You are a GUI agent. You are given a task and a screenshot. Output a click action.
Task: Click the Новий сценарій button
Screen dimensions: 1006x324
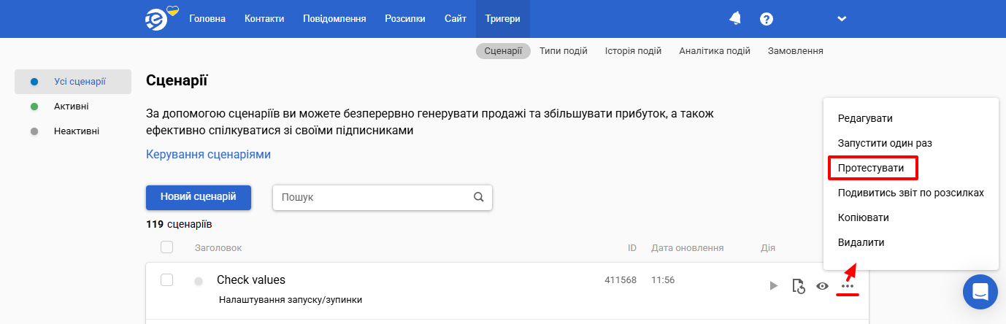click(199, 197)
